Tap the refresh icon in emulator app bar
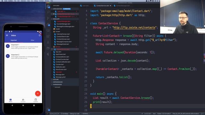This screenshot has height=115, width=205. tap(40, 35)
